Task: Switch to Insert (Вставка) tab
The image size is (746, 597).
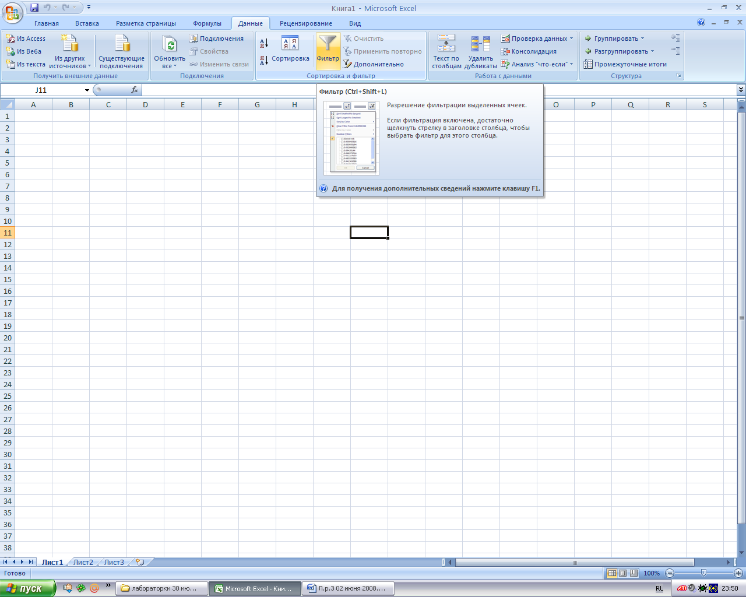Action: coord(87,23)
